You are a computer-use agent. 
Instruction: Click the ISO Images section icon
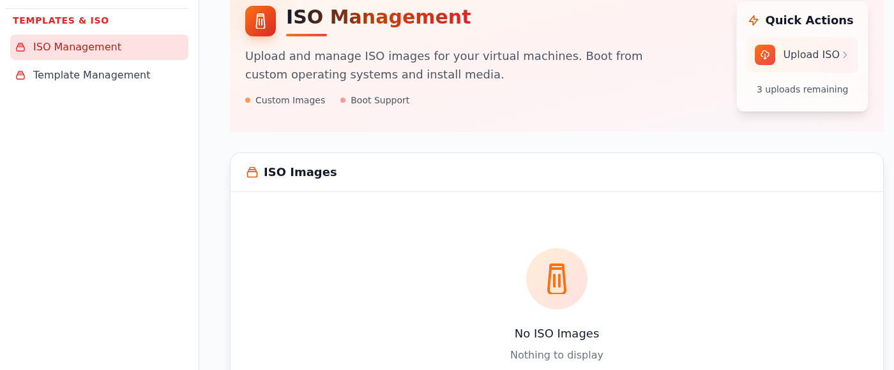click(252, 172)
